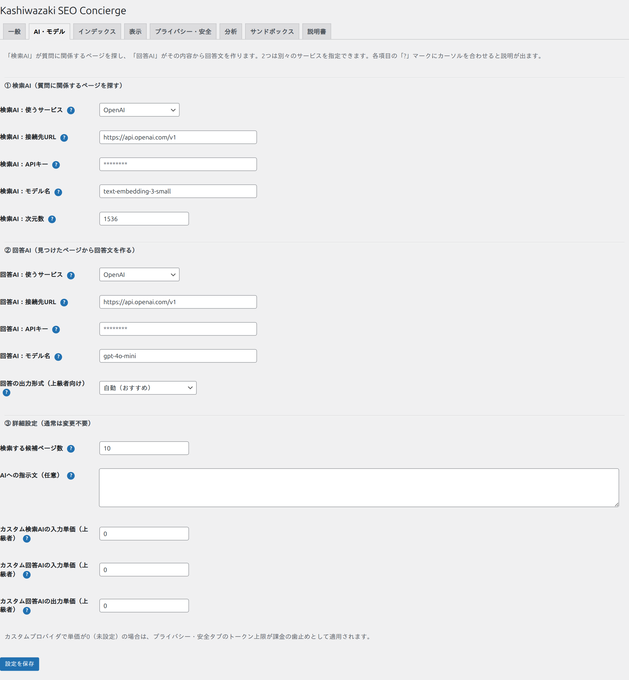
Task: Click help icon next to 回答AI：モデル名
Action: 58,357
